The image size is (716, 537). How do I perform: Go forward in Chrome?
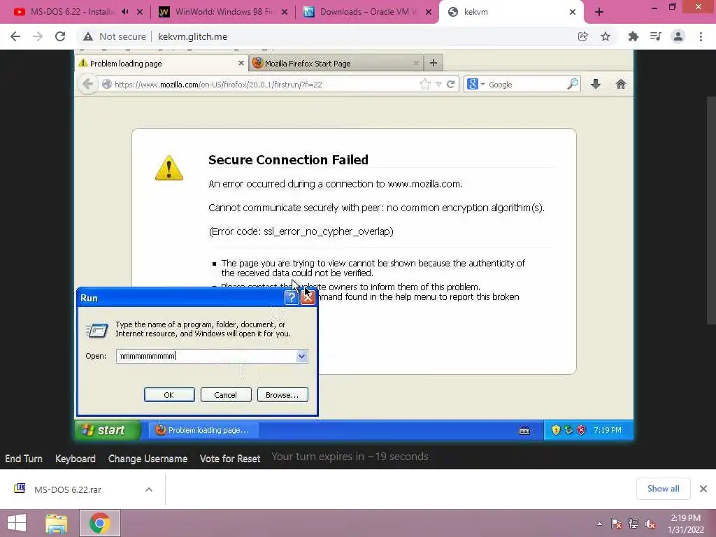point(38,36)
